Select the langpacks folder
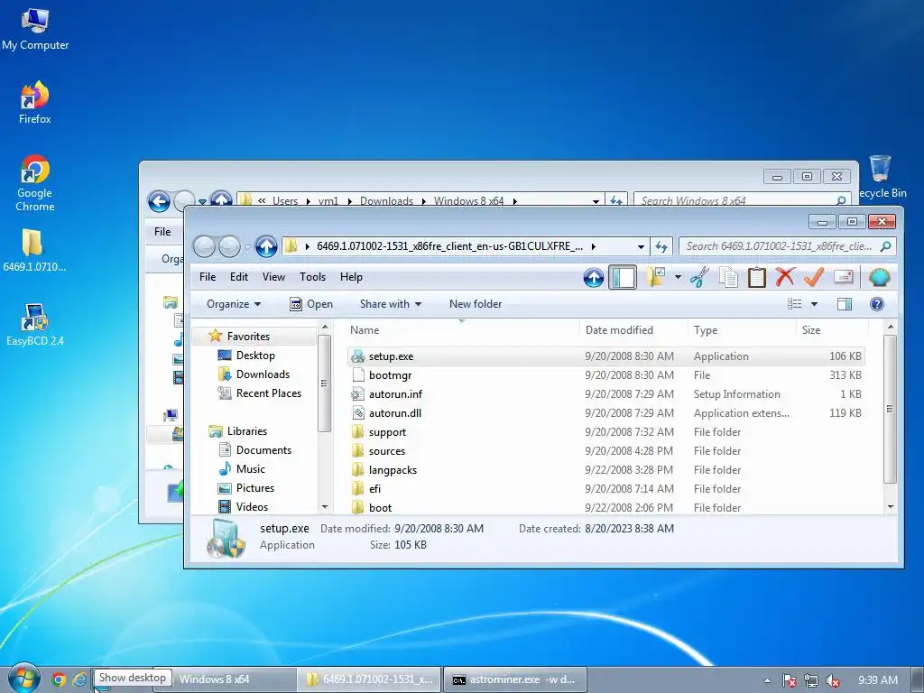This screenshot has height=693, width=924. (605, 469)
